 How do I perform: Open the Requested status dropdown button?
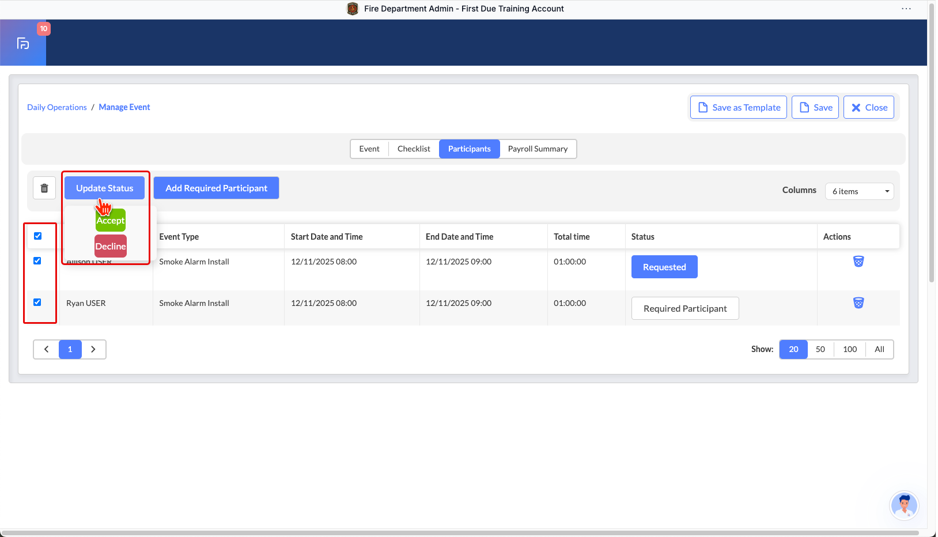tap(664, 267)
